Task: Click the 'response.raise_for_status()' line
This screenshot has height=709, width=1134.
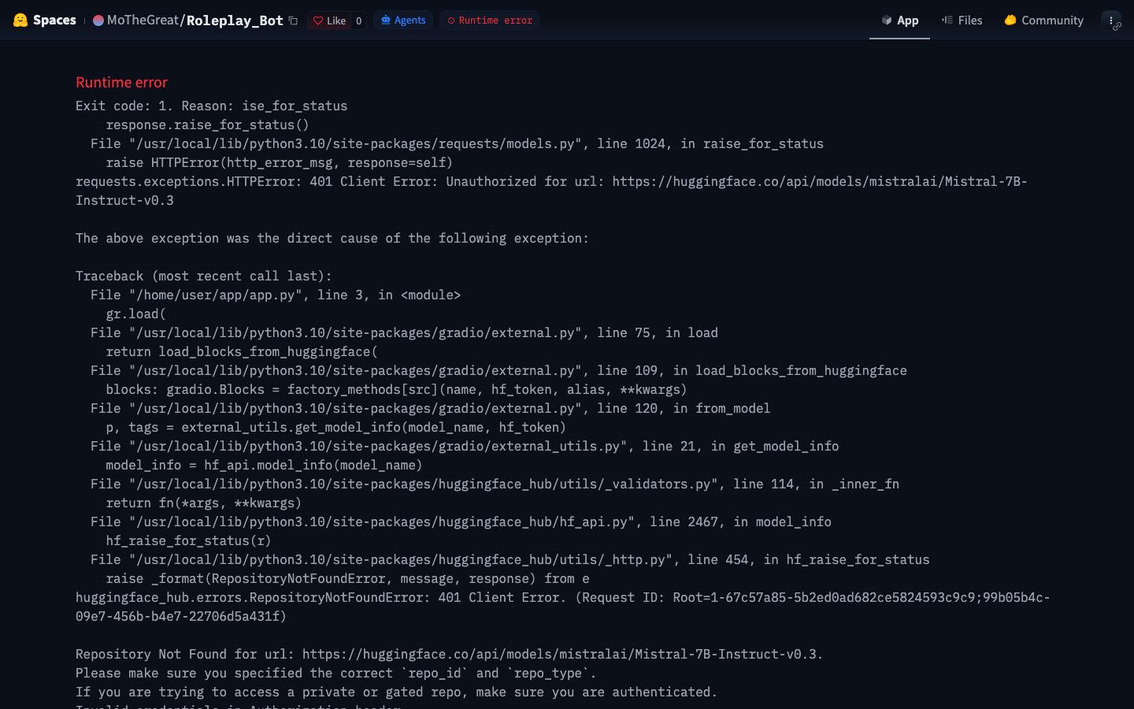Action: coord(207,124)
